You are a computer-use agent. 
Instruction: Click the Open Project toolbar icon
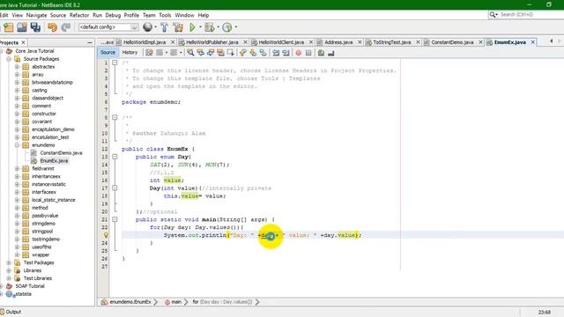[x=21, y=27]
